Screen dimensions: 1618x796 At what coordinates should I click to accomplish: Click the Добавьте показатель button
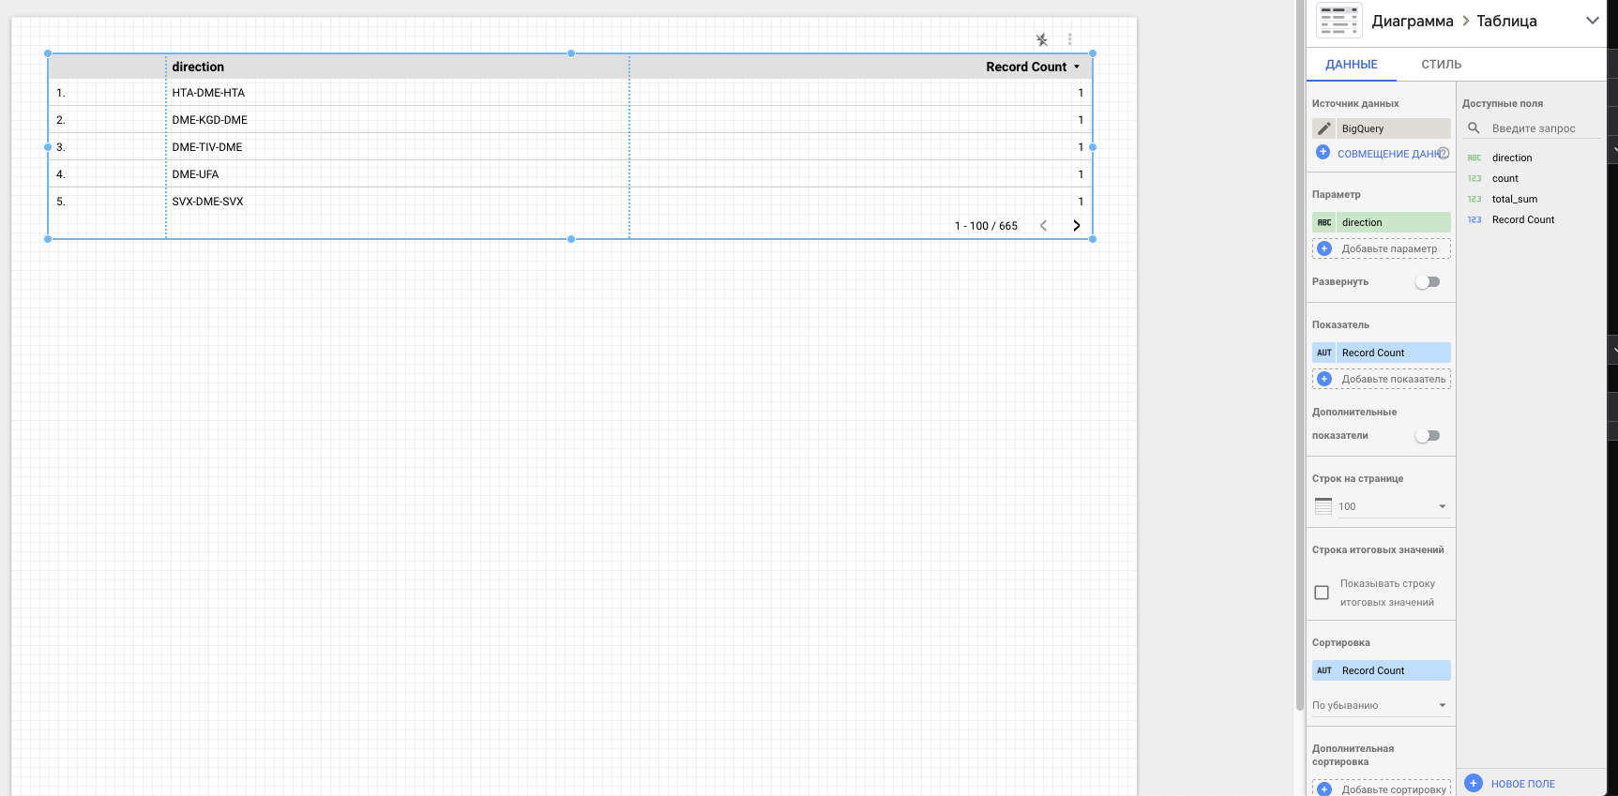[x=1382, y=379]
